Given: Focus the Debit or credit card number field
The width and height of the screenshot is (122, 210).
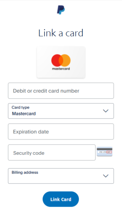Looking at the screenshot, I should (x=61, y=91).
